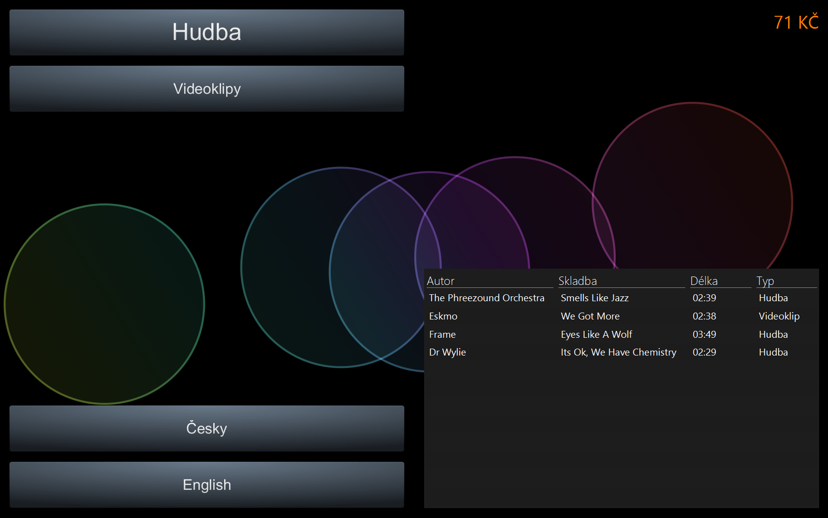The image size is (828, 518).
Task: Select the song Eyes Like A Wolf
Action: tap(596, 334)
